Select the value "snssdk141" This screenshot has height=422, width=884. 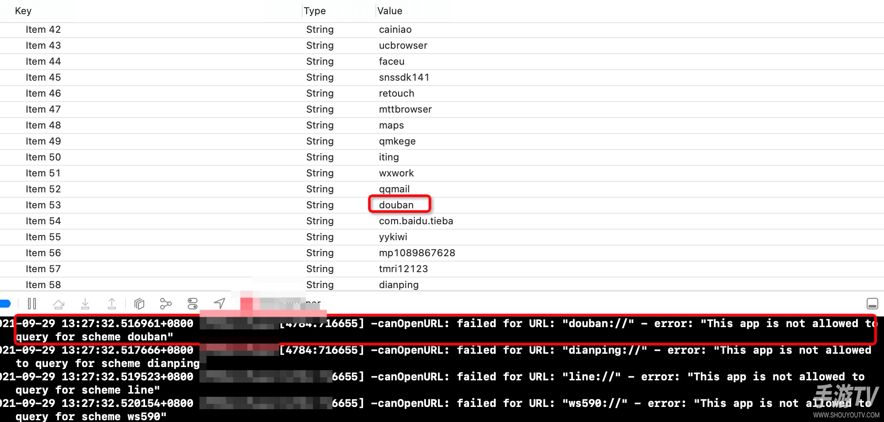pyautogui.click(x=404, y=78)
